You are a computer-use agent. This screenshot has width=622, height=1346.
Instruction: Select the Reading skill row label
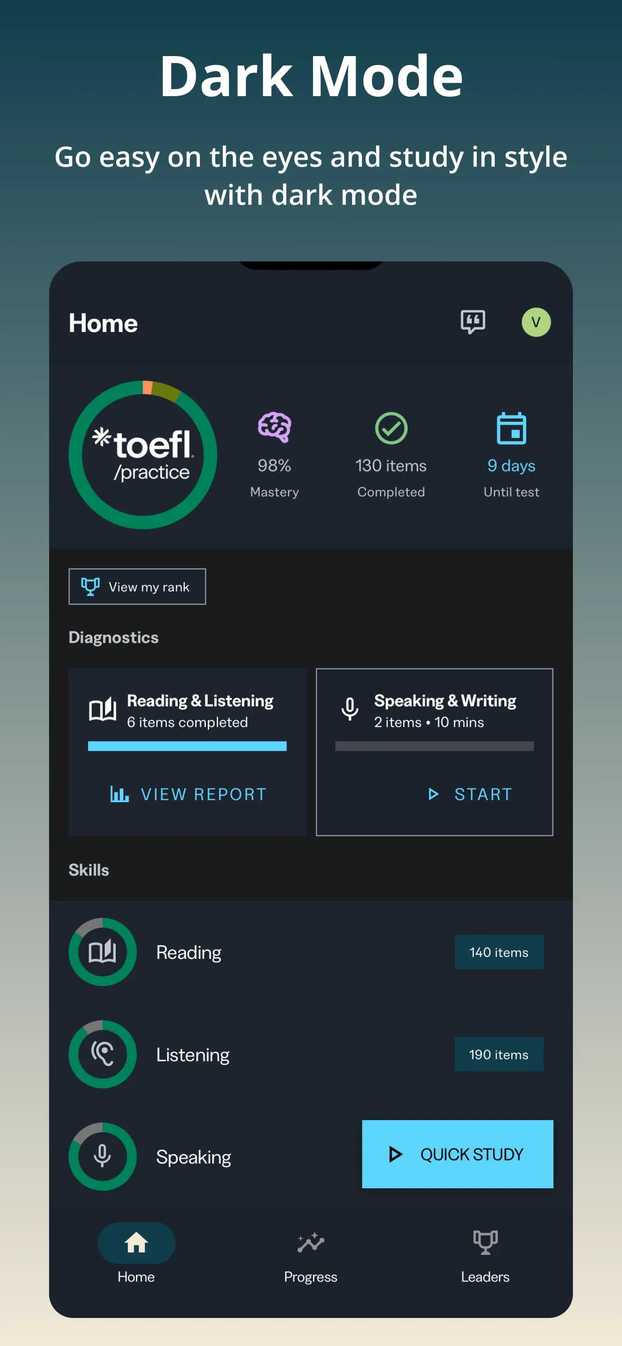coord(189,952)
